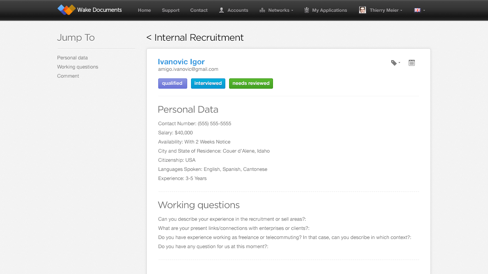Expand the Networks dropdown menu

point(292,11)
